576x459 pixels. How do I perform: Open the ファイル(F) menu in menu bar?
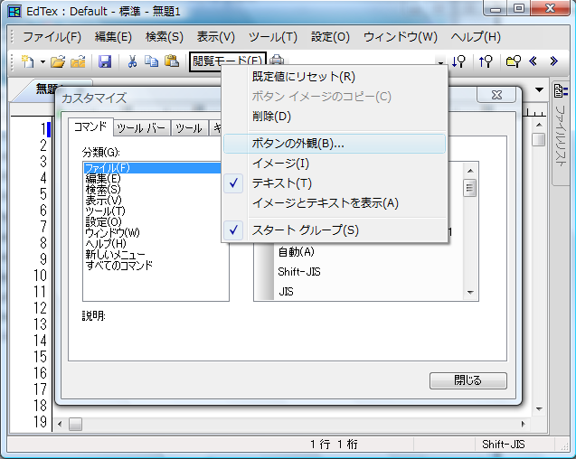52,37
